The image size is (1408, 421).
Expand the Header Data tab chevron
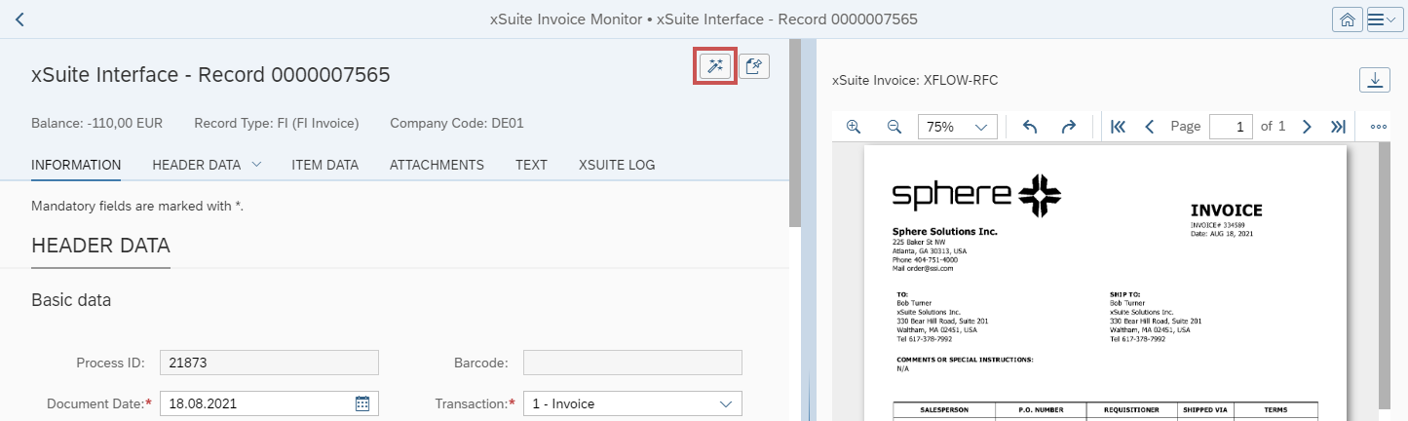click(257, 165)
